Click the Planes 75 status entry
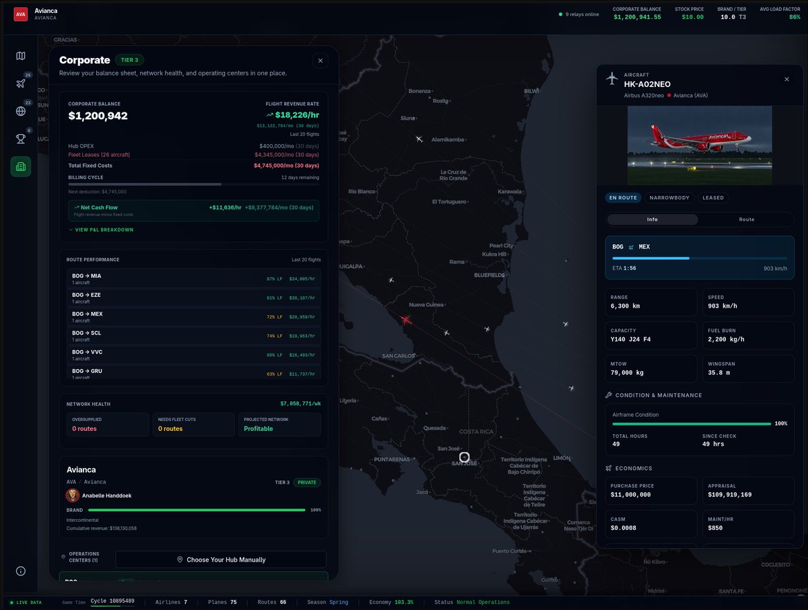 pos(222,602)
